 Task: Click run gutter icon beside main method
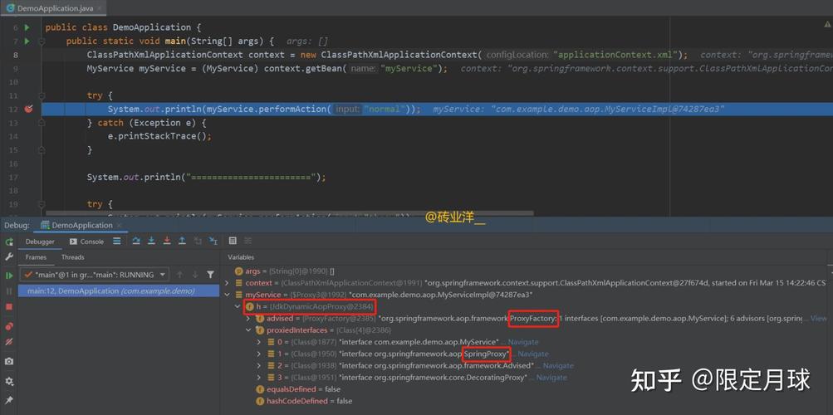(x=27, y=41)
